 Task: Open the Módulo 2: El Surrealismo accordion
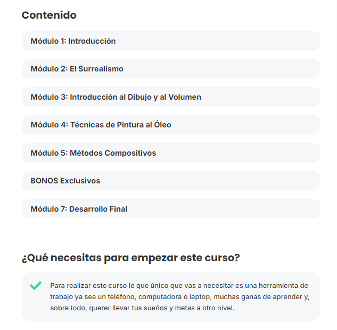click(x=171, y=69)
